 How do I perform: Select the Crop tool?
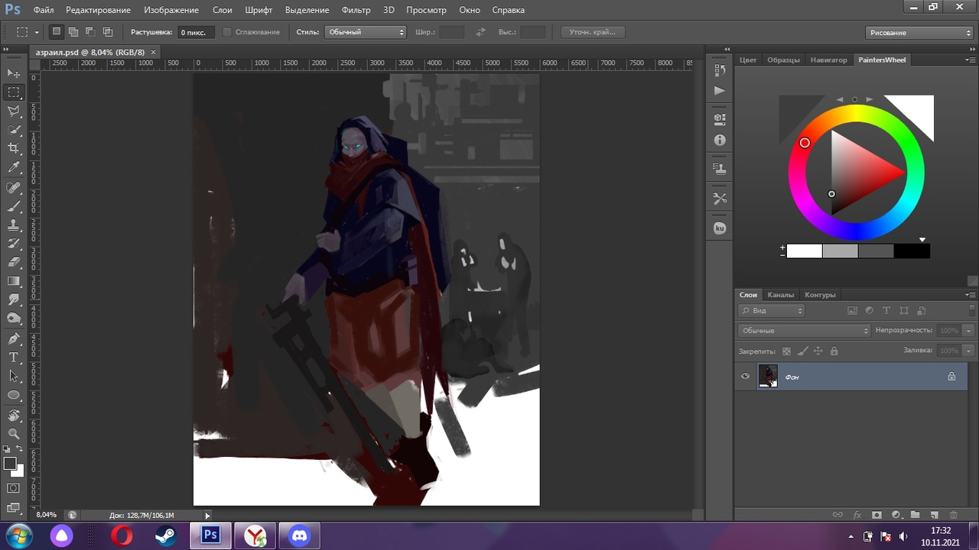click(14, 149)
